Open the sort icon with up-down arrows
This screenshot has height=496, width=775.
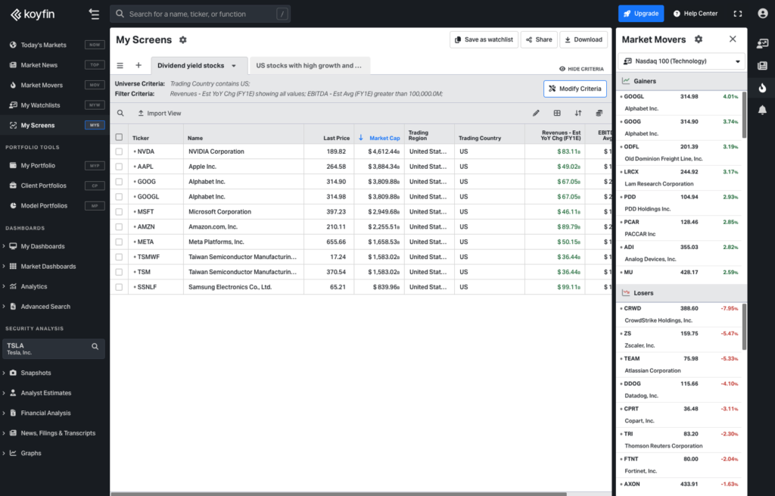click(577, 112)
